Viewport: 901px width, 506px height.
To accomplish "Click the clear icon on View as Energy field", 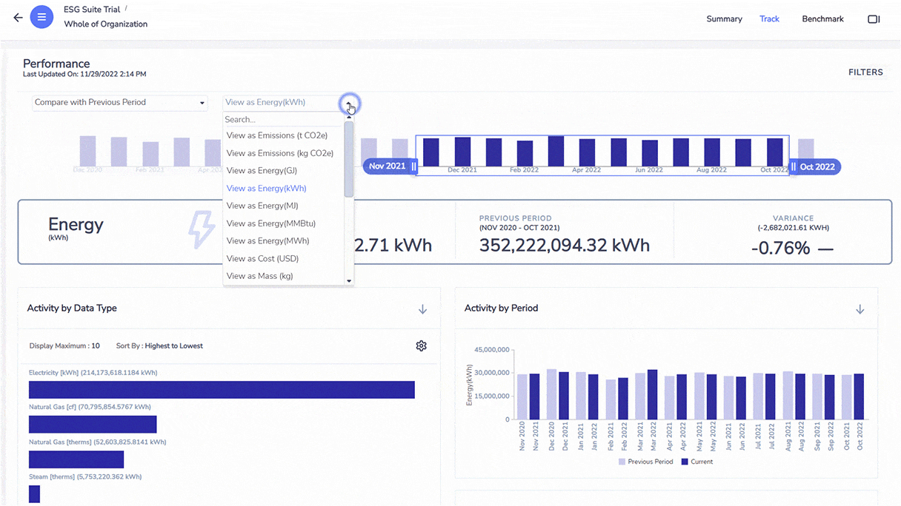I will tap(348, 103).
